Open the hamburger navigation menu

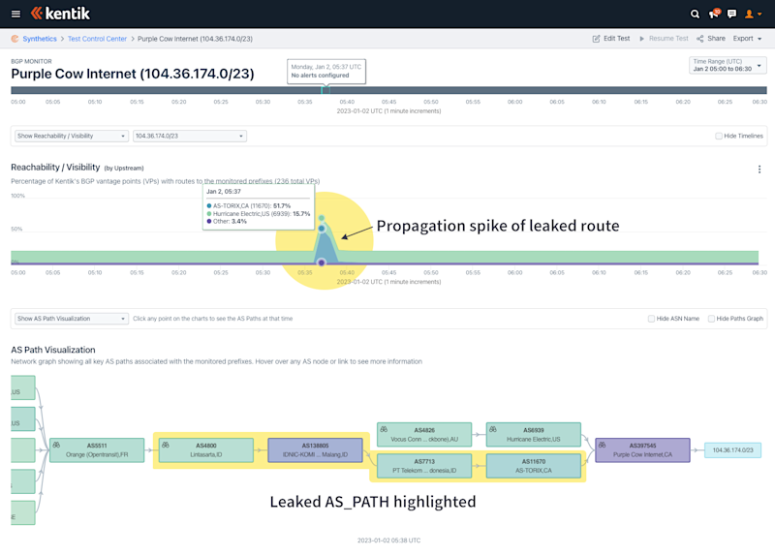click(x=15, y=14)
